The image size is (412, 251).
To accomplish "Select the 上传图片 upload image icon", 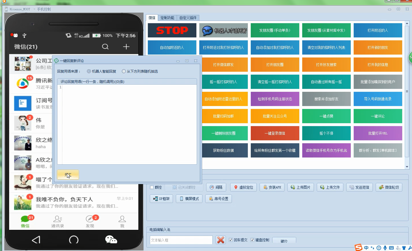I will [293, 187].
